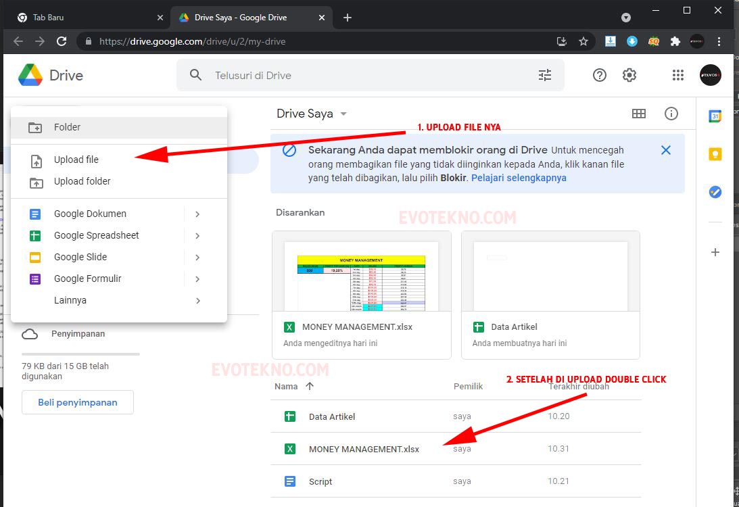739x507 pixels.
Task: Open the Drive Saya dropdown arrow
Action: 343,114
